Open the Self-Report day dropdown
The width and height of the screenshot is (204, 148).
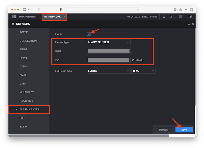109,71
